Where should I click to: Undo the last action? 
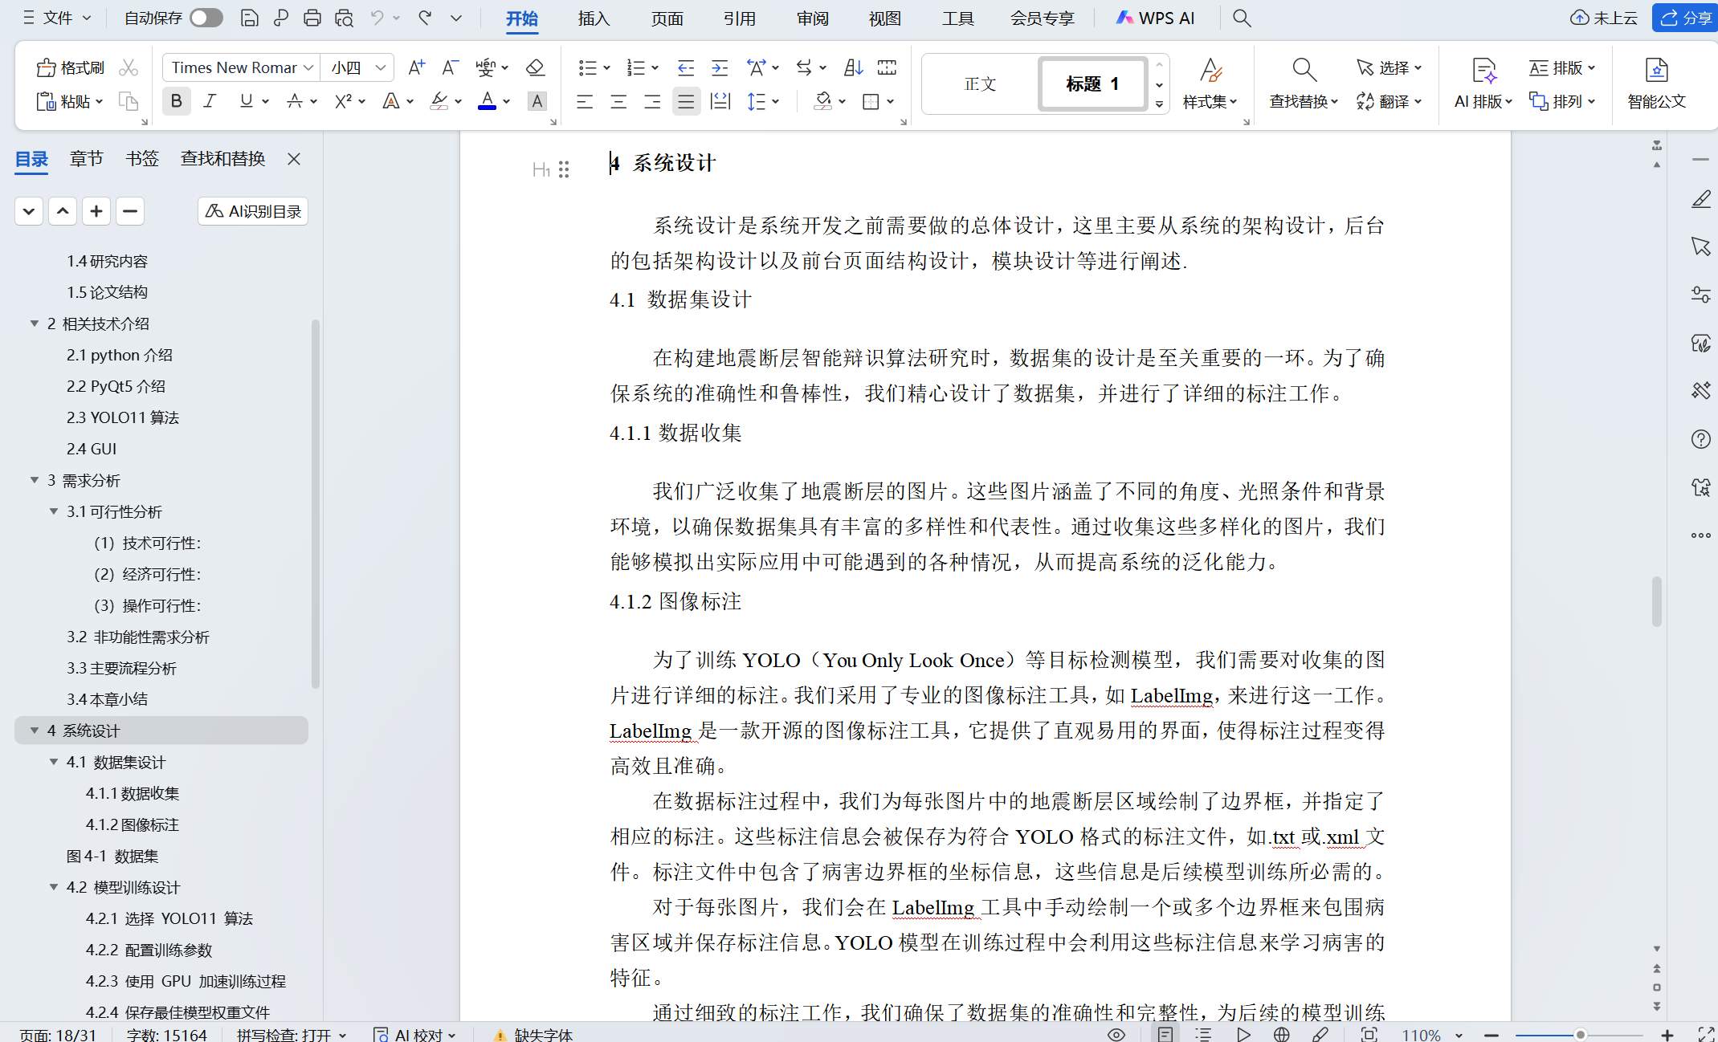(x=377, y=18)
